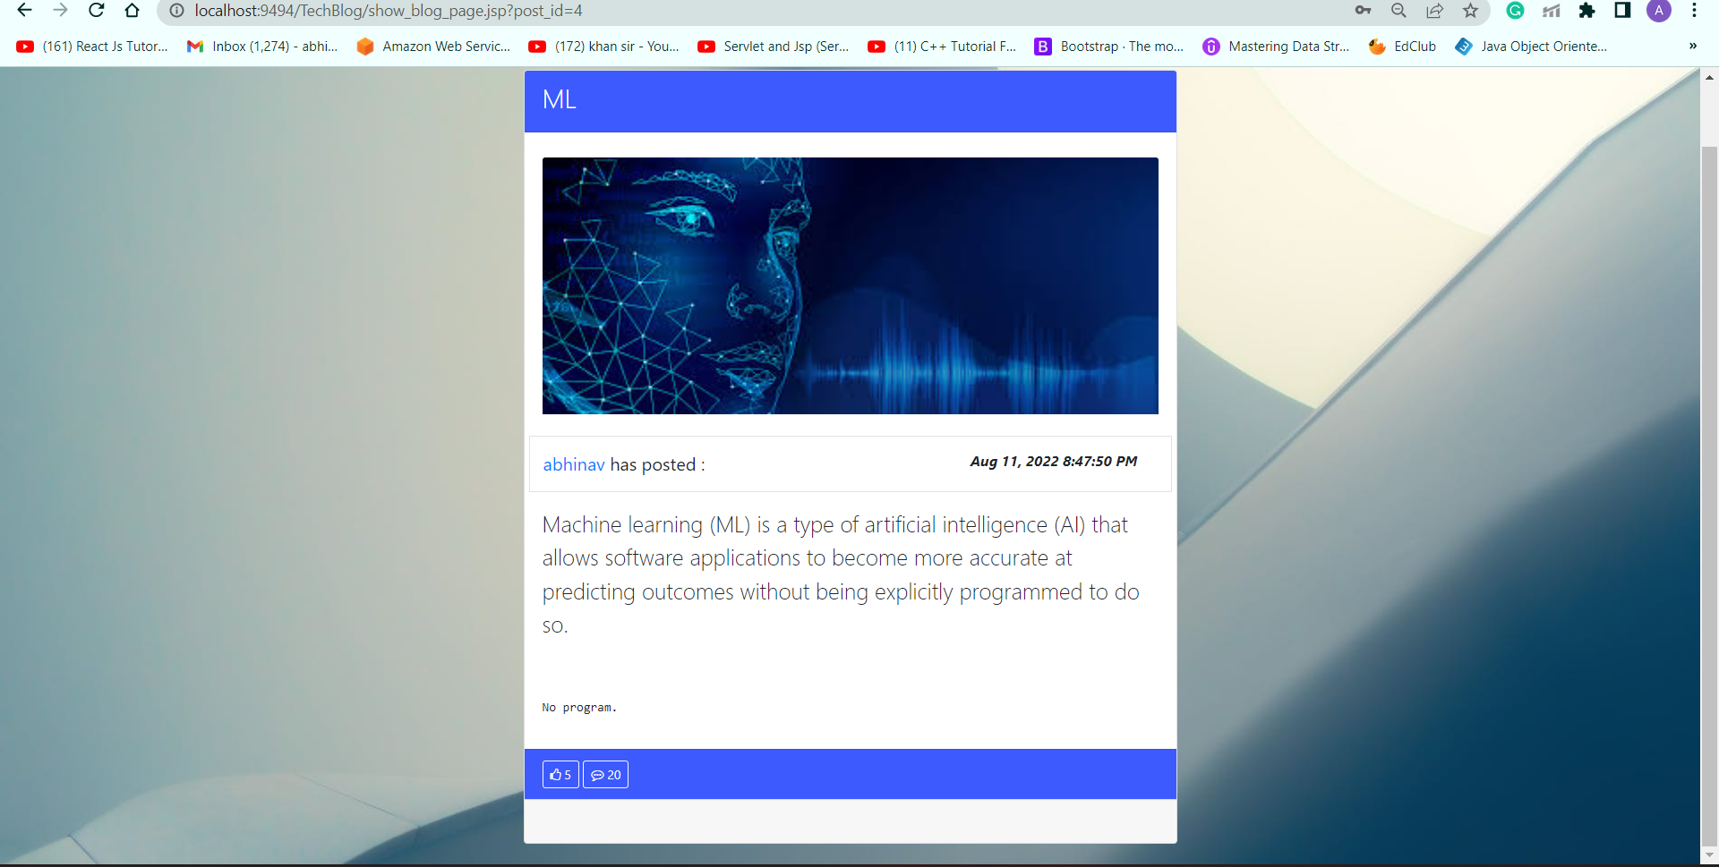Open Chrome's three-dot menu
This screenshot has width=1719, height=867.
(1696, 12)
